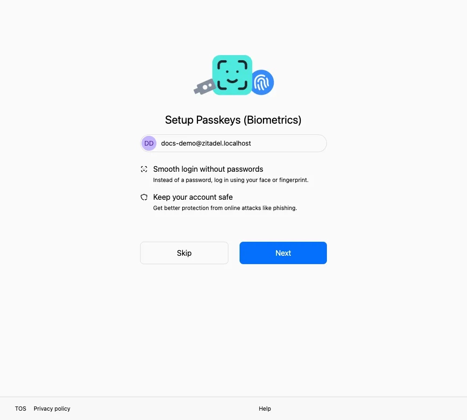Click 'Keep your account safe' text
The image size is (467, 420).
pos(193,197)
